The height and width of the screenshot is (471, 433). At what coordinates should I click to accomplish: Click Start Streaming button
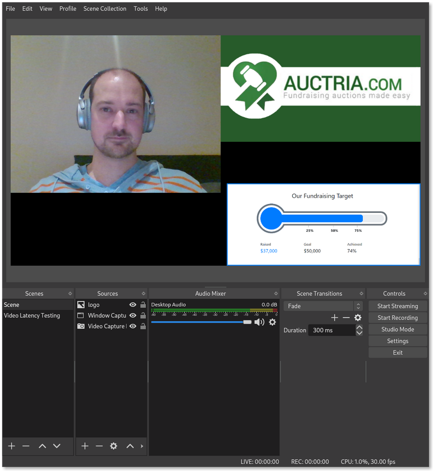[x=398, y=306]
